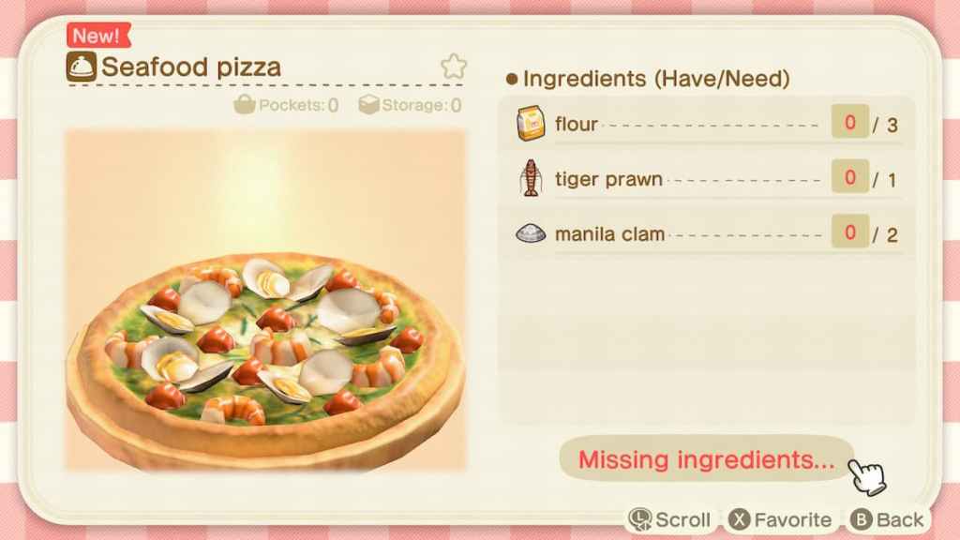This screenshot has height=540, width=960.
Task: Select the tiger prawn icon
Action: click(x=531, y=178)
